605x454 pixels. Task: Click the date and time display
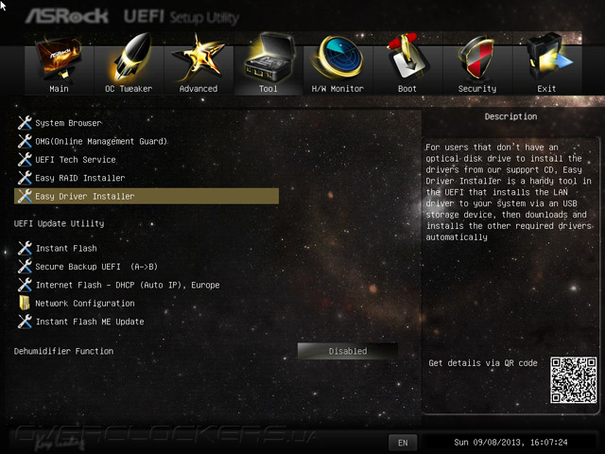(510, 443)
